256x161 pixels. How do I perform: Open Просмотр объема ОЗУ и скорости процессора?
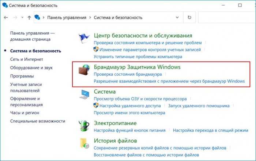(140, 99)
